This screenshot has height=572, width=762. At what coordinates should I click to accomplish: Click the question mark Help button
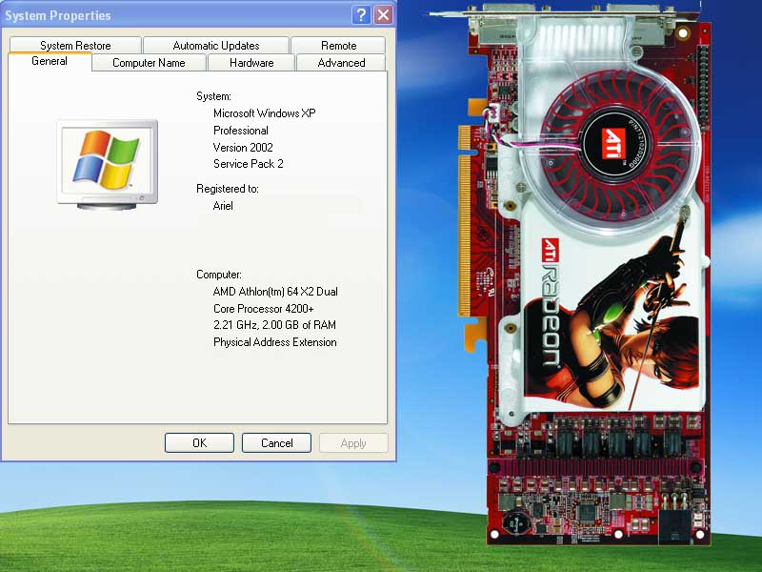pos(361,15)
